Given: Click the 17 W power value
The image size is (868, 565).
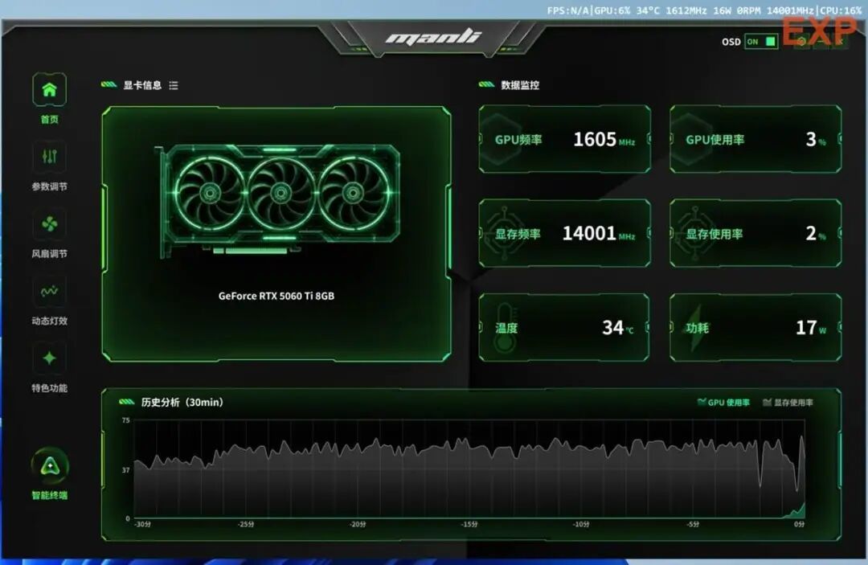Looking at the screenshot, I should click(811, 328).
